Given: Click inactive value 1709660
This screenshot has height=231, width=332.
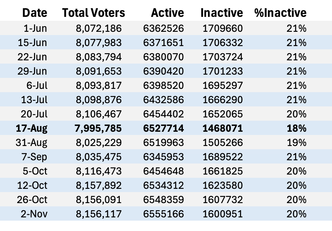Looking at the screenshot, I should pyautogui.click(x=222, y=29).
